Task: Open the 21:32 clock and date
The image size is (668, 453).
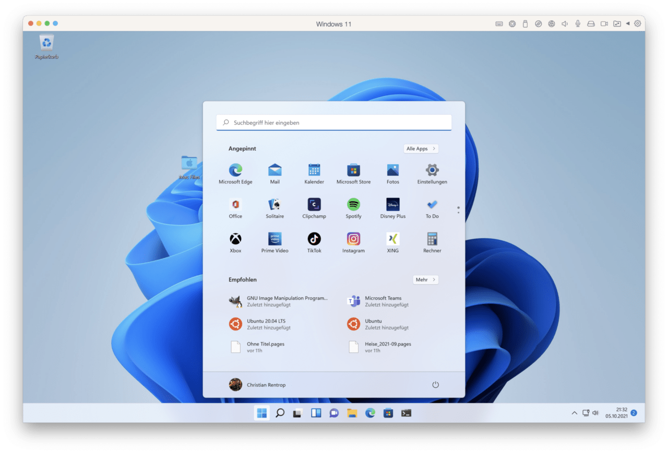Action: [616, 413]
